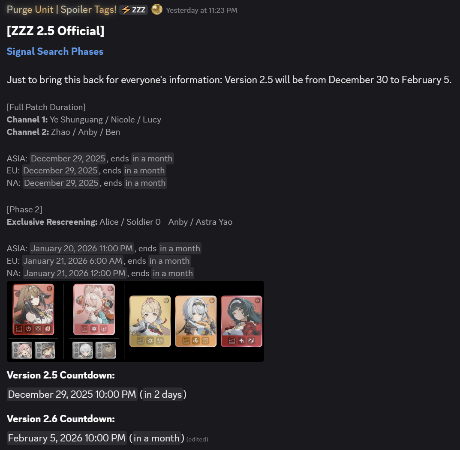Open the character banner image attachment
460x450 pixels.
point(135,321)
